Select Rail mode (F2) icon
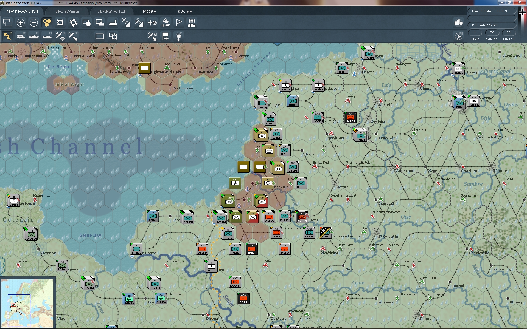527x329 pixels. point(21,36)
